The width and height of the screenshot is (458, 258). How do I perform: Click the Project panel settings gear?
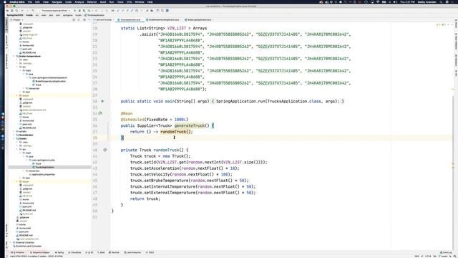[x=84, y=19]
